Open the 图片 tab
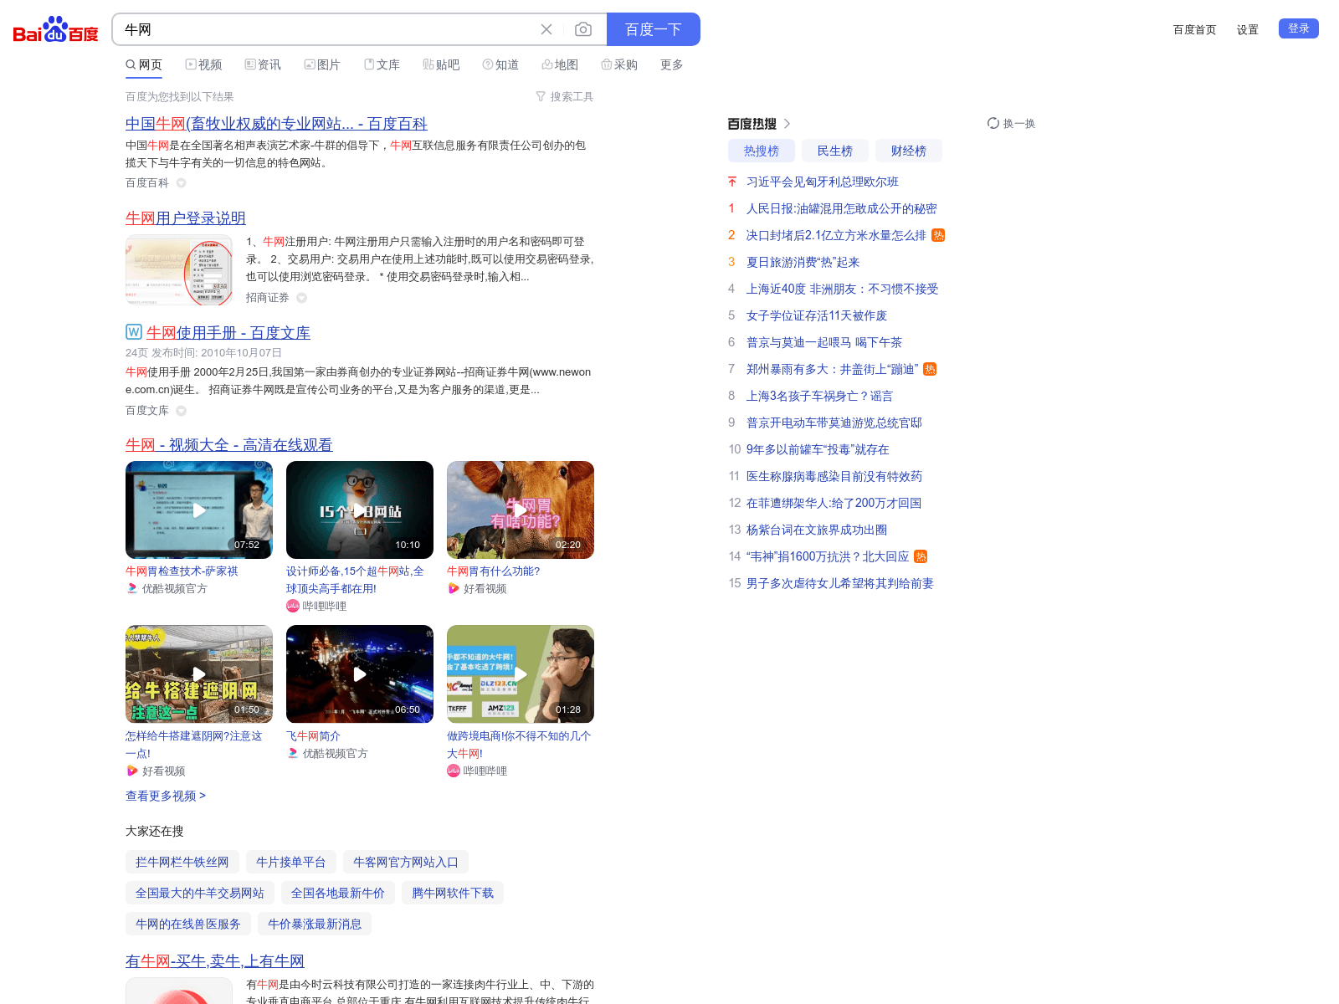Image resolution: width=1339 pixels, height=1004 pixels. click(322, 64)
